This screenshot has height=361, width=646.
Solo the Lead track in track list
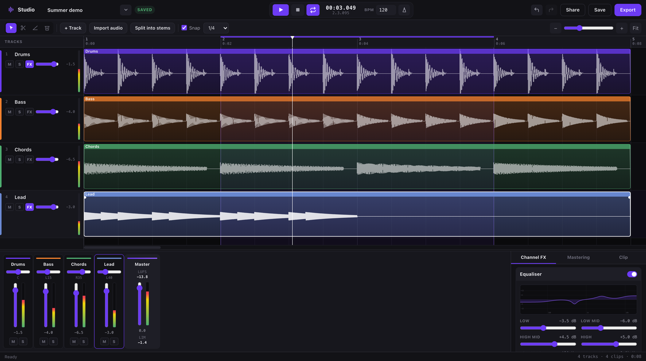coord(19,207)
